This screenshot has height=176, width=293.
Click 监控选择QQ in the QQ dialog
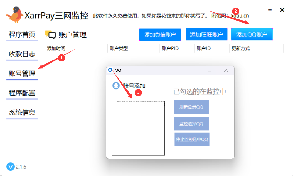[x=191, y=123]
